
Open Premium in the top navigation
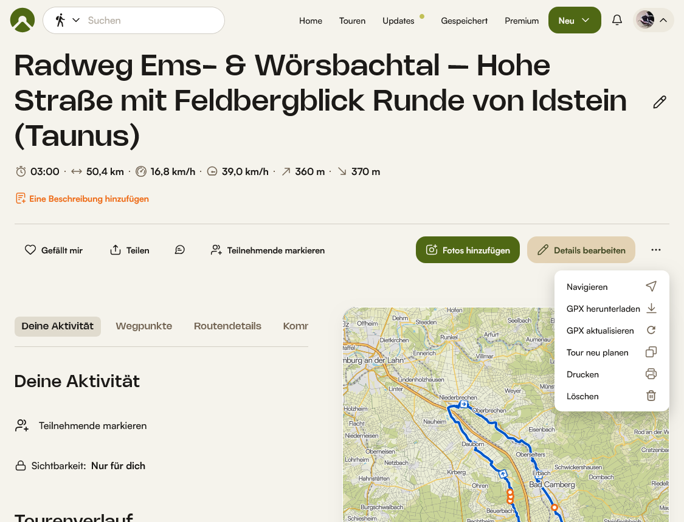[521, 21]
